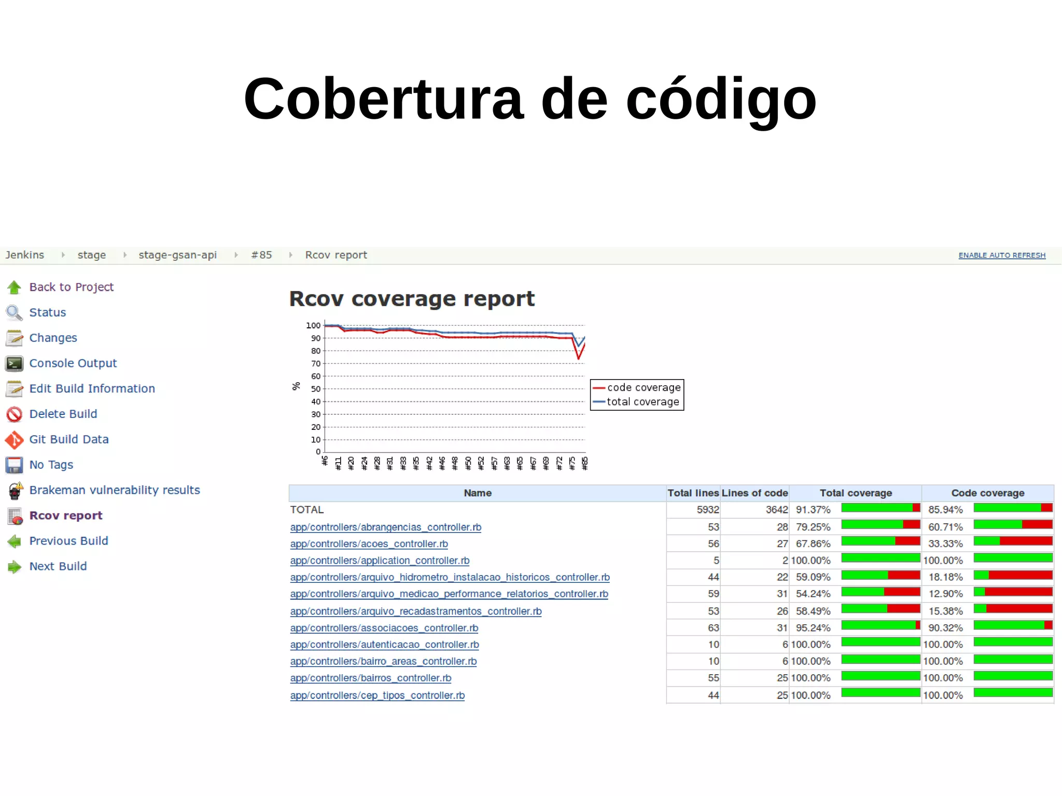
Task: Click the Edit Build Information notepad icon
Action: tap(15, 389)
